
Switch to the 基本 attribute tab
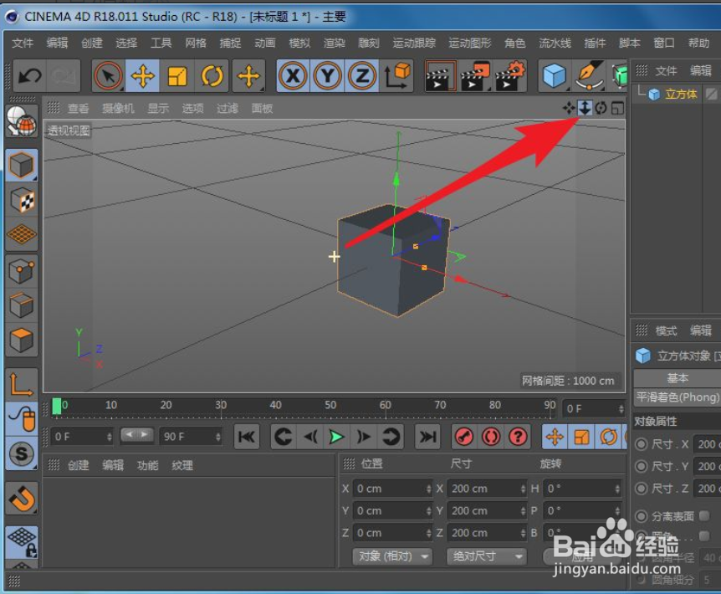[678, 378]
